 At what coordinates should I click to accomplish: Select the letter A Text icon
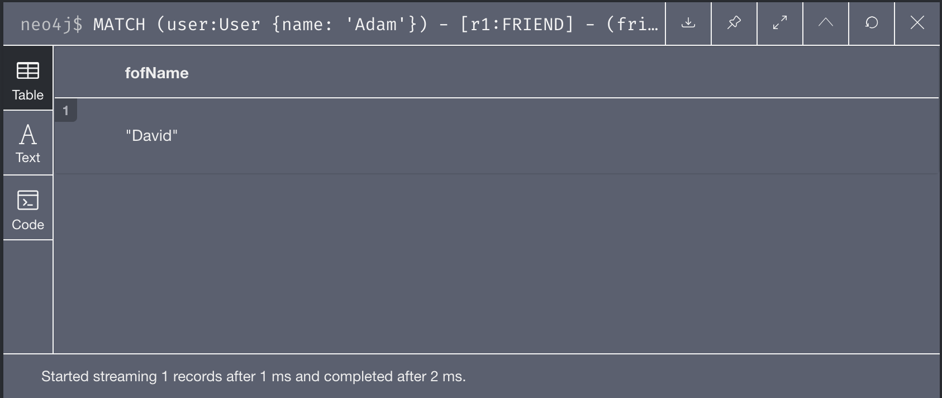pyautogui.click(x=28, y=134)
